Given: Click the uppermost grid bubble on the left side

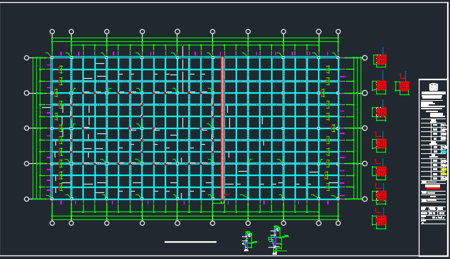Looking at the screenshot, I should tap(26, 58).
